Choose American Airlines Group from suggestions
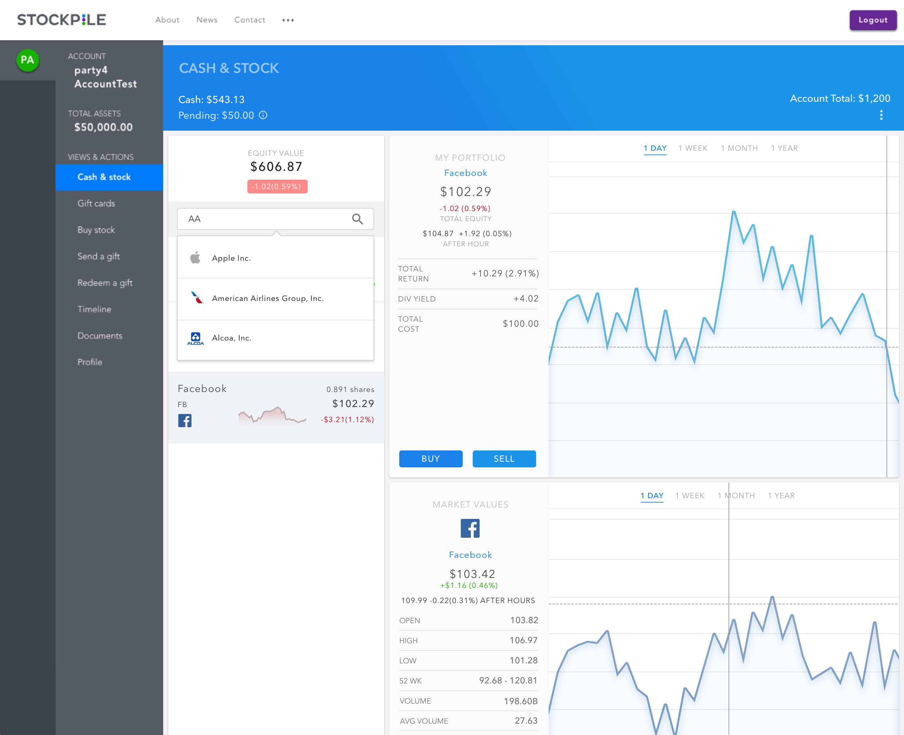The image size is (904, 735). click(267, 298)
